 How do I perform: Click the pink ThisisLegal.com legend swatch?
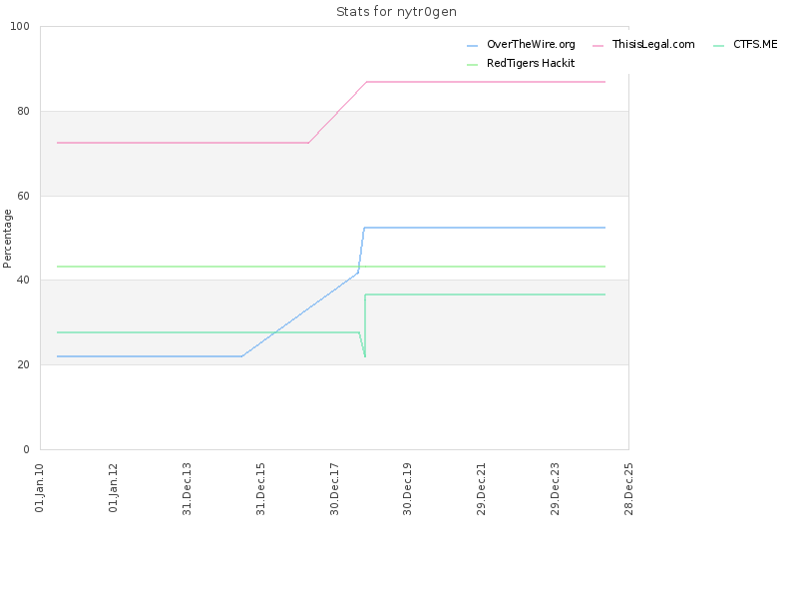pos(598,46)
